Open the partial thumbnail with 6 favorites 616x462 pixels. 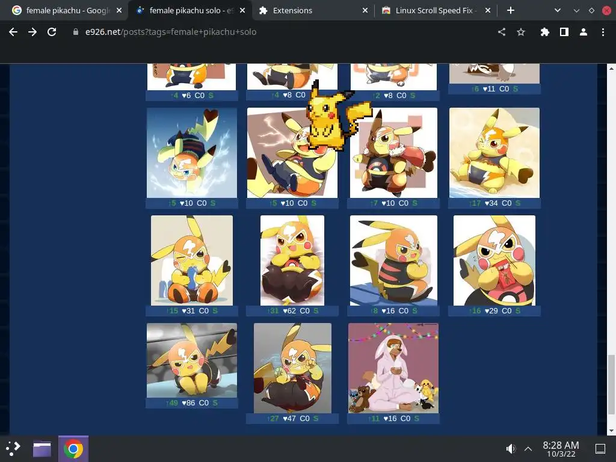pyautogui.click(x=192, y=77)
